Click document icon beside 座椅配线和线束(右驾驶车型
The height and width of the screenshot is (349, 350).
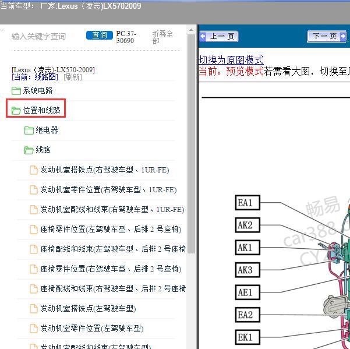34,289
